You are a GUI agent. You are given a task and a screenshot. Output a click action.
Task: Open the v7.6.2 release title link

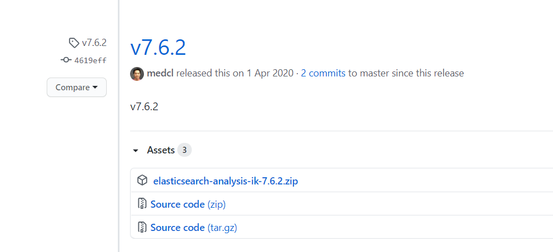(158, 48)
